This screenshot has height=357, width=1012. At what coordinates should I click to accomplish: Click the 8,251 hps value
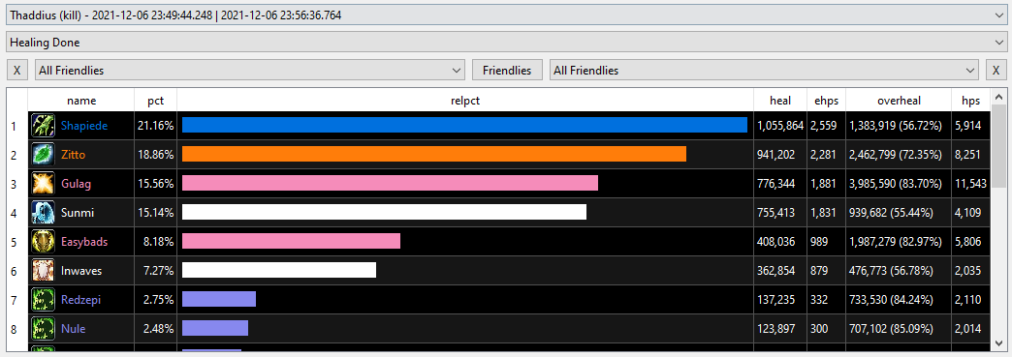click(x=968, y=155)
